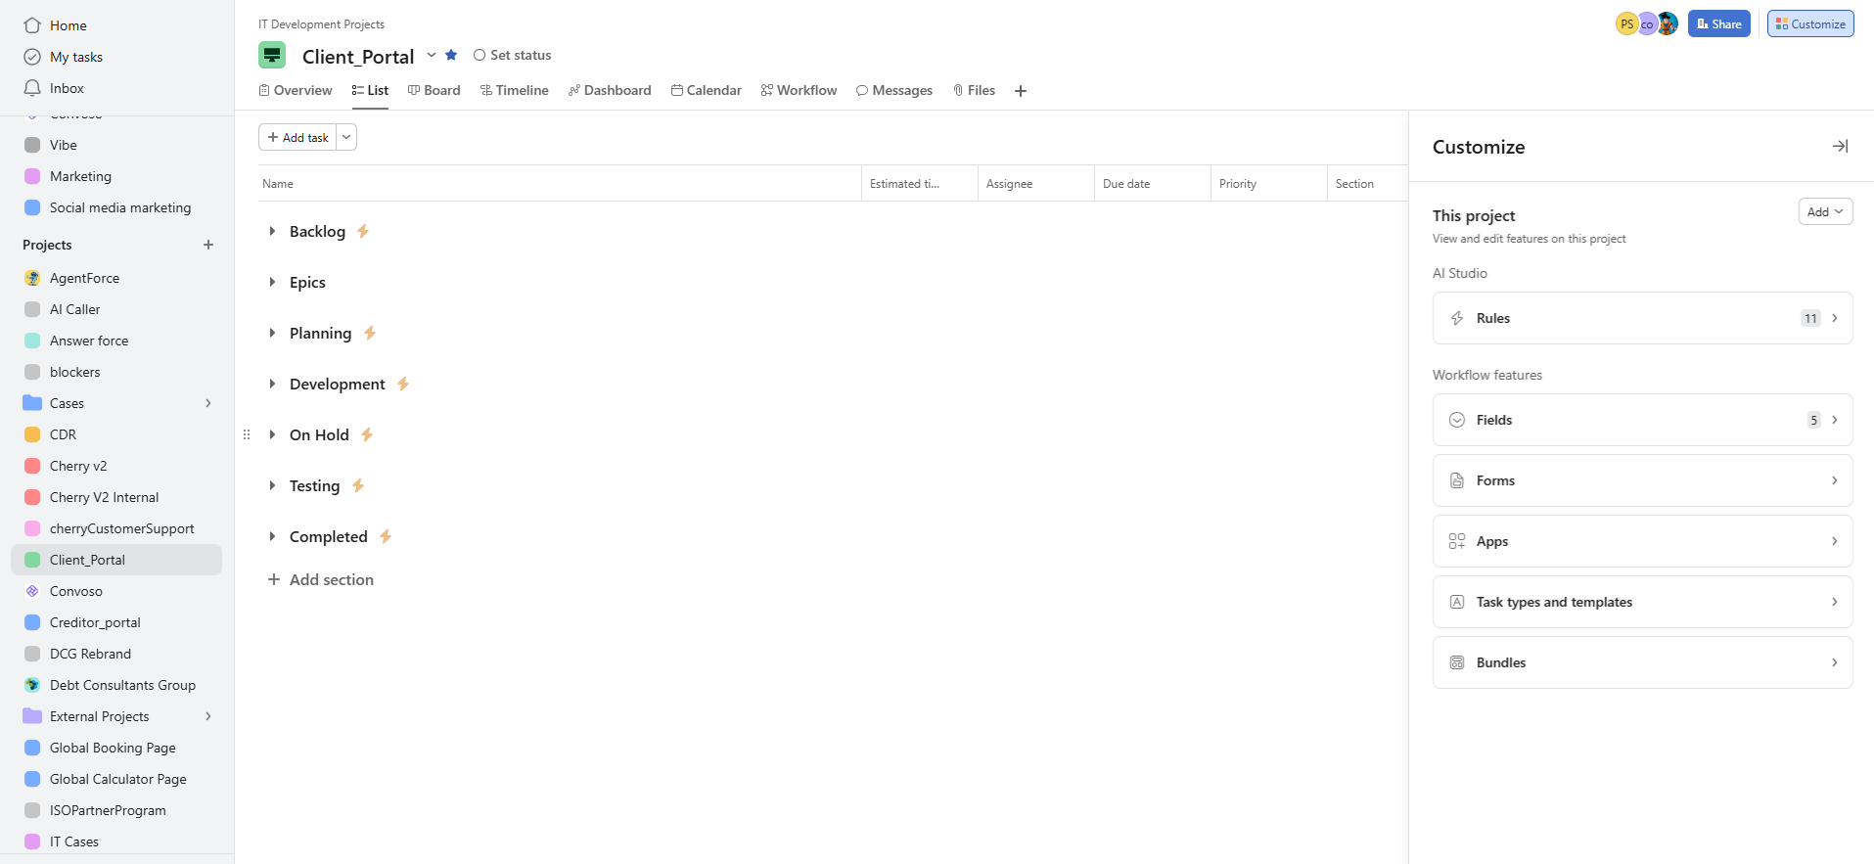The image size is (1874, 864).
Task: Open Task types and templates
Action: point(1642,602)
